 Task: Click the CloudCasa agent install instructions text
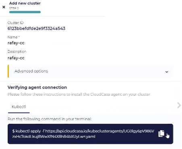coord(79,95)
